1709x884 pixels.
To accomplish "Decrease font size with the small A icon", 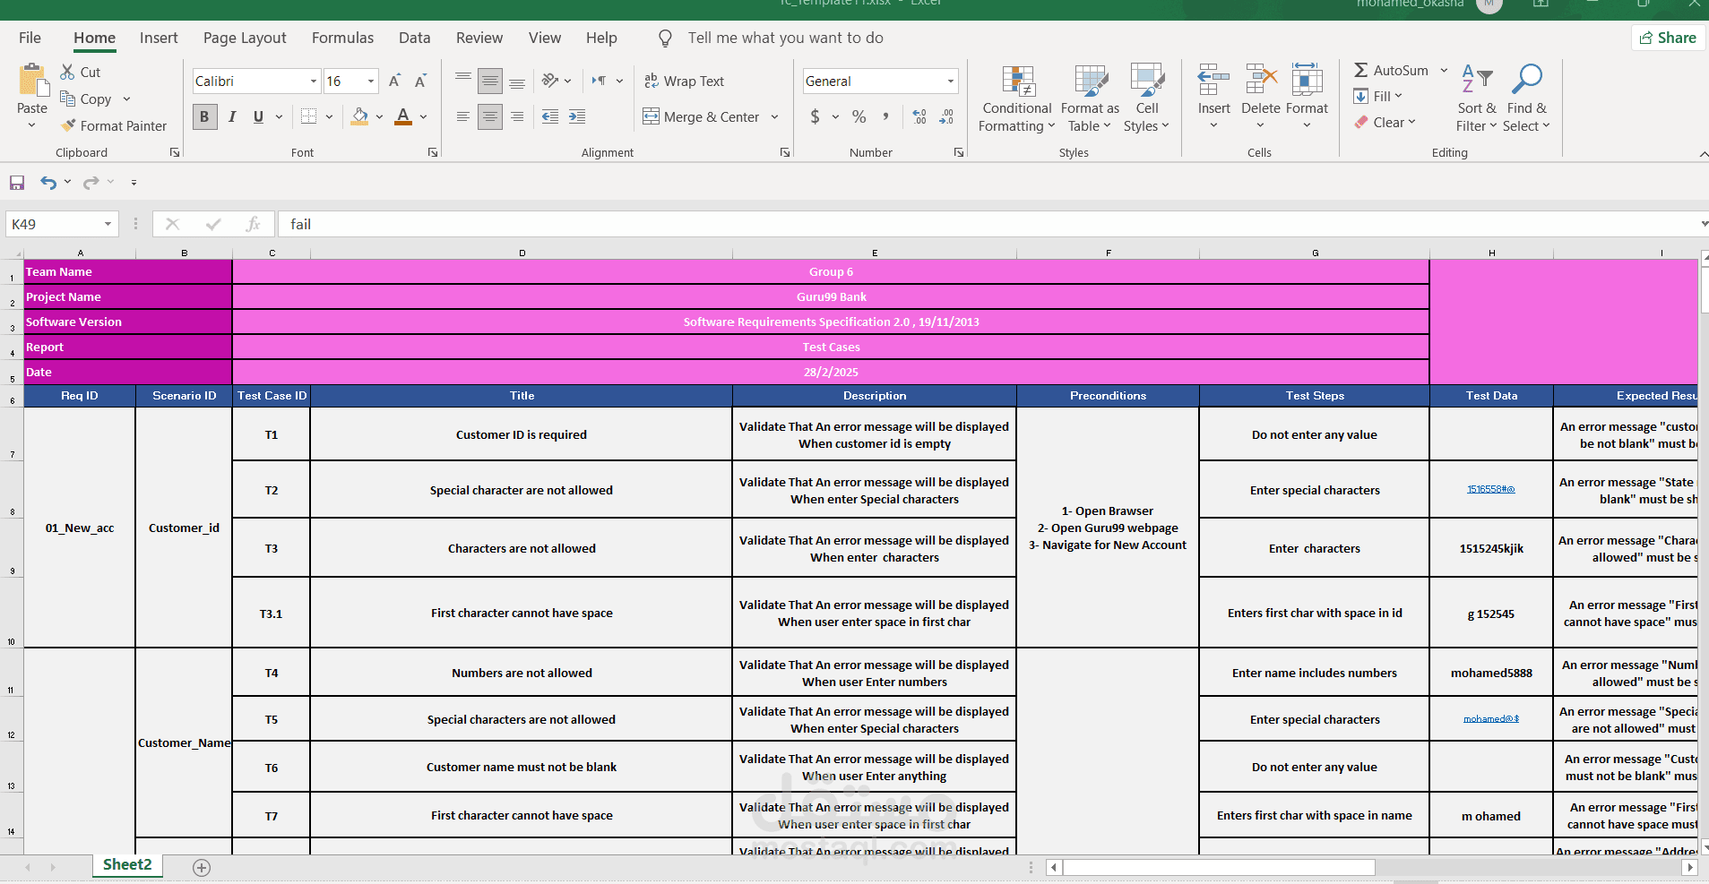I will pos(420,81).
